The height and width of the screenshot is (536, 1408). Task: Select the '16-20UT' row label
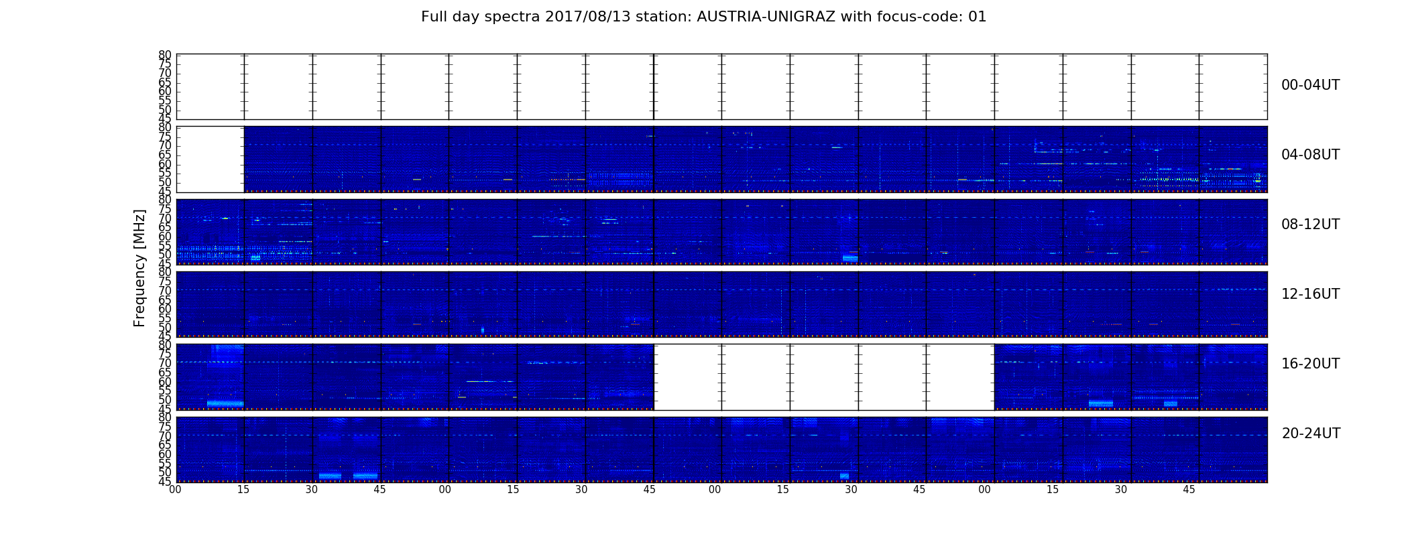click(x=1311, y=364)
